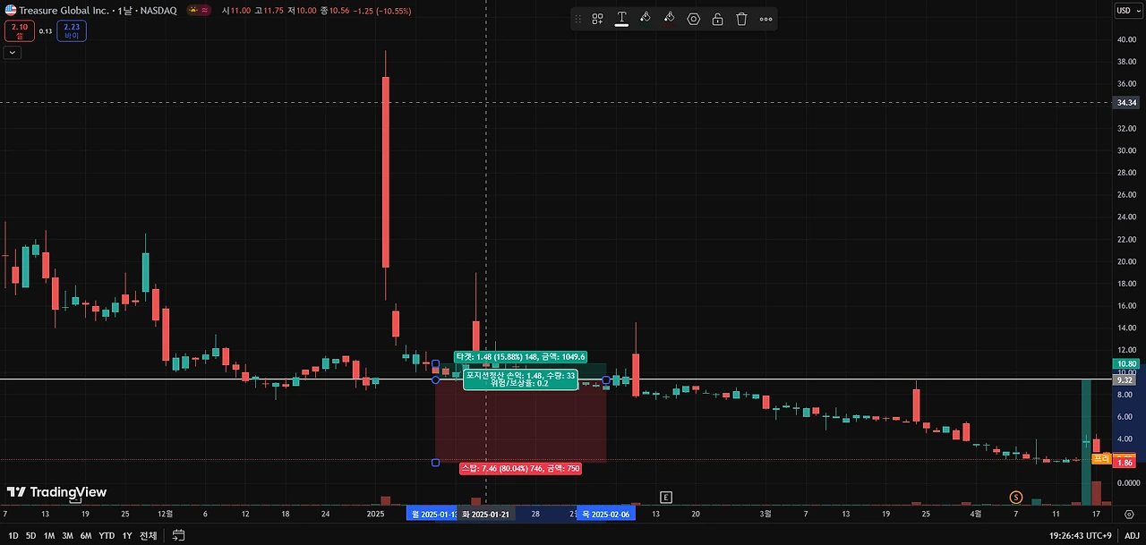Open the templates icon in drawing toolbar

[597, 19]
